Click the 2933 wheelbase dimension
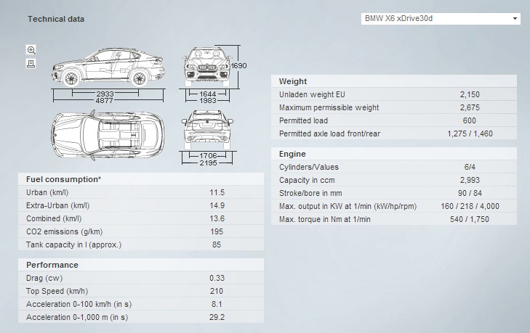 point(105,94)
